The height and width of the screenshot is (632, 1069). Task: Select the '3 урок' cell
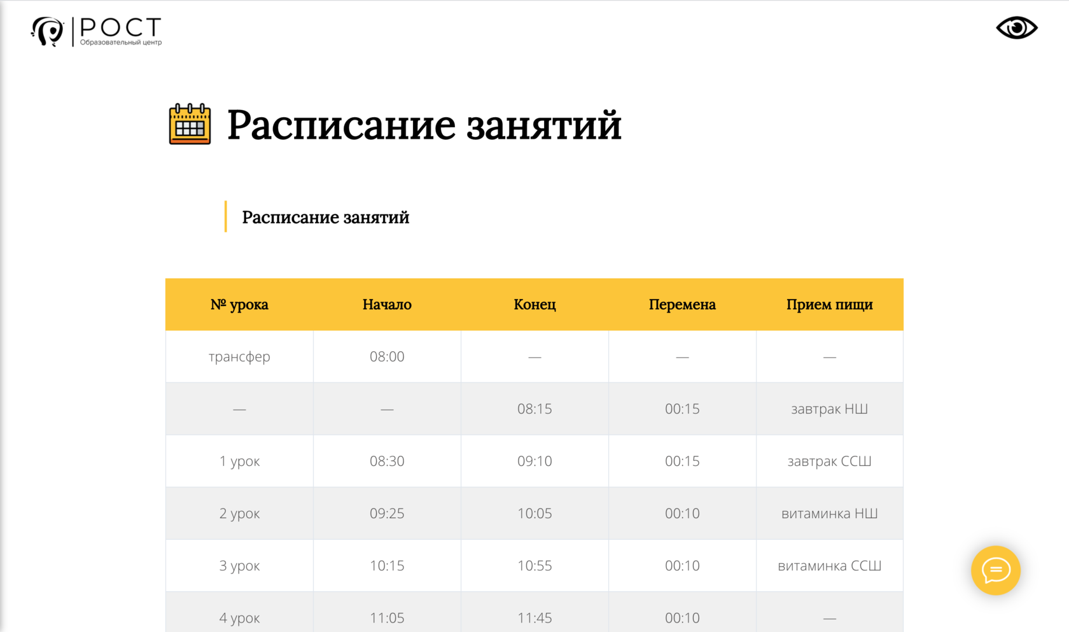pos(239,565)
